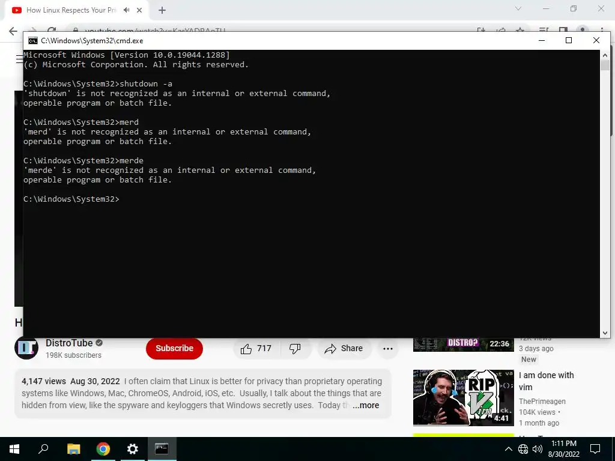Open Settings from taskbar

(x=133, y=449)
